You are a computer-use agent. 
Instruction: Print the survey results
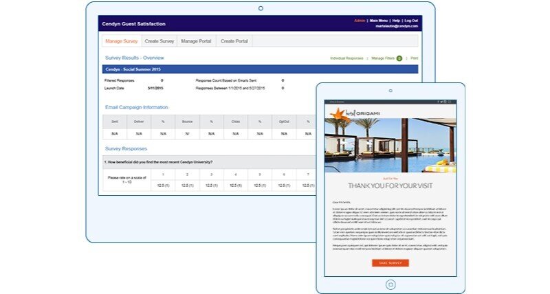[414, 58]
